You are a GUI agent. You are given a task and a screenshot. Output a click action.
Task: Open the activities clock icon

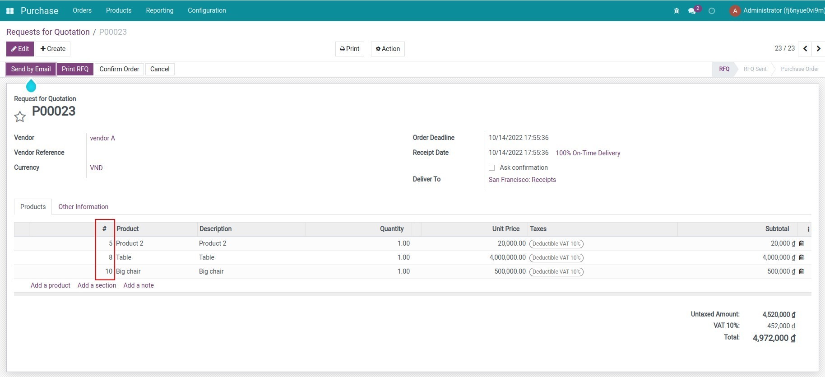(x=712, y=11)
